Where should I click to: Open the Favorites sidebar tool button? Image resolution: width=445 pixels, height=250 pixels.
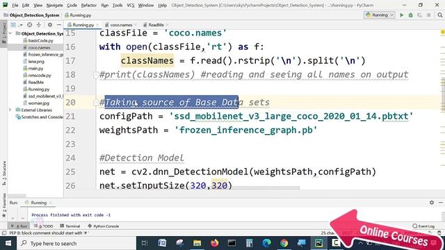pyautogui.click(x=3, y=206)
